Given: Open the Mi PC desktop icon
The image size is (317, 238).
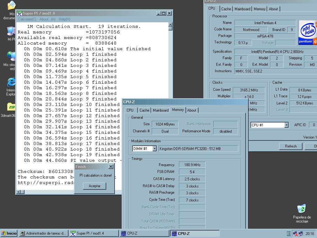Looking at the screenshot, I should pyautogui.click(x=11, y=31).
